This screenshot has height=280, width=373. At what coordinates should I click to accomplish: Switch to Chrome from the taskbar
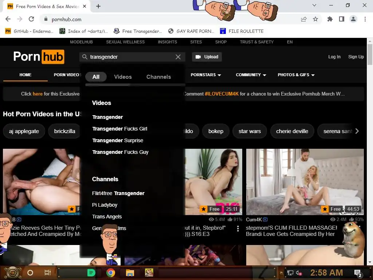pyautogui.click(x=111, y=273)
